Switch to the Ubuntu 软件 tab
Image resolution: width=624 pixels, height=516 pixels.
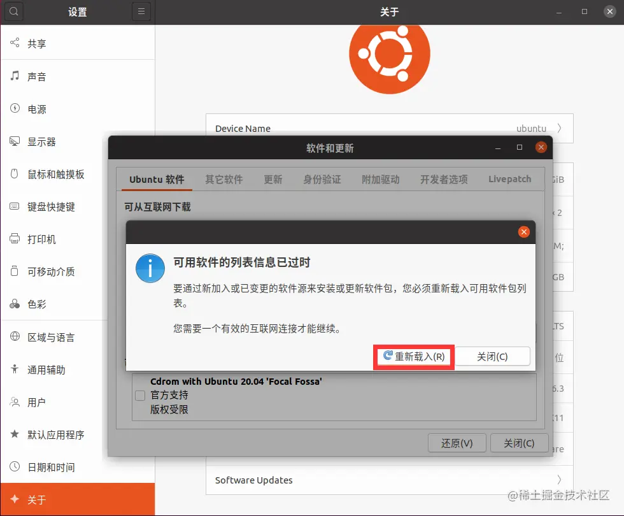(157, 180)
